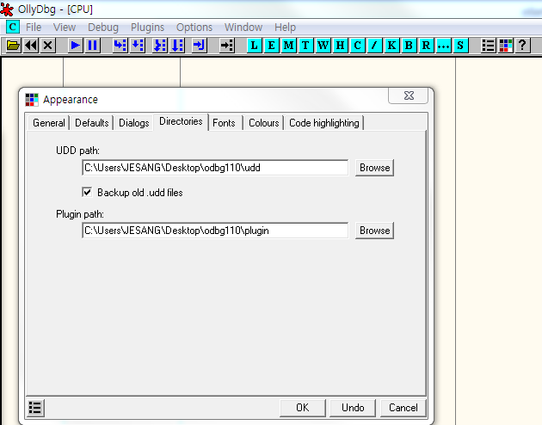Open Windows list with W icon
542x425 pixels.
(323, 46)
